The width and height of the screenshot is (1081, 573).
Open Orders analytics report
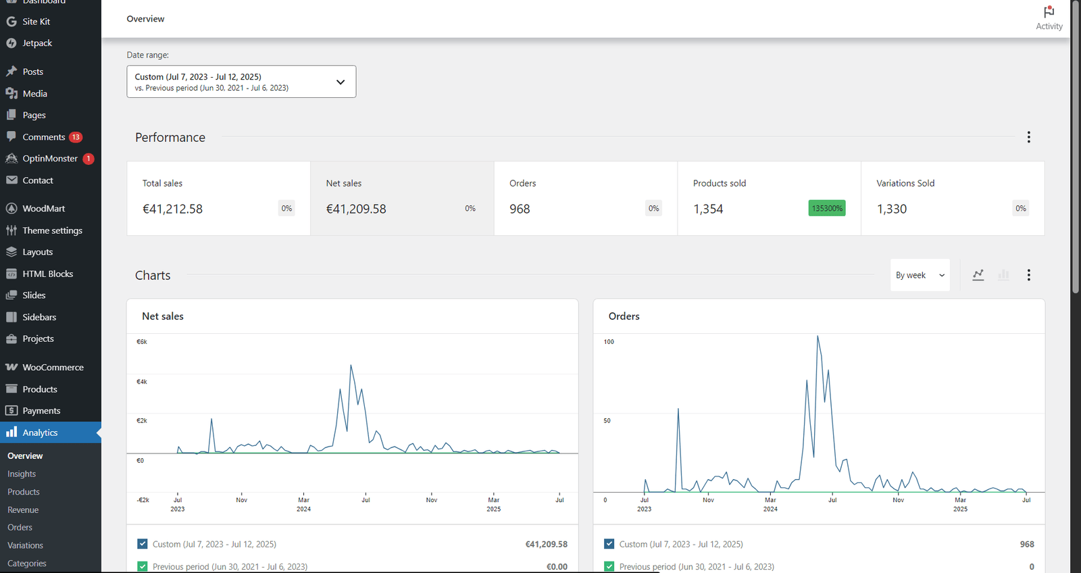[20, 528]
